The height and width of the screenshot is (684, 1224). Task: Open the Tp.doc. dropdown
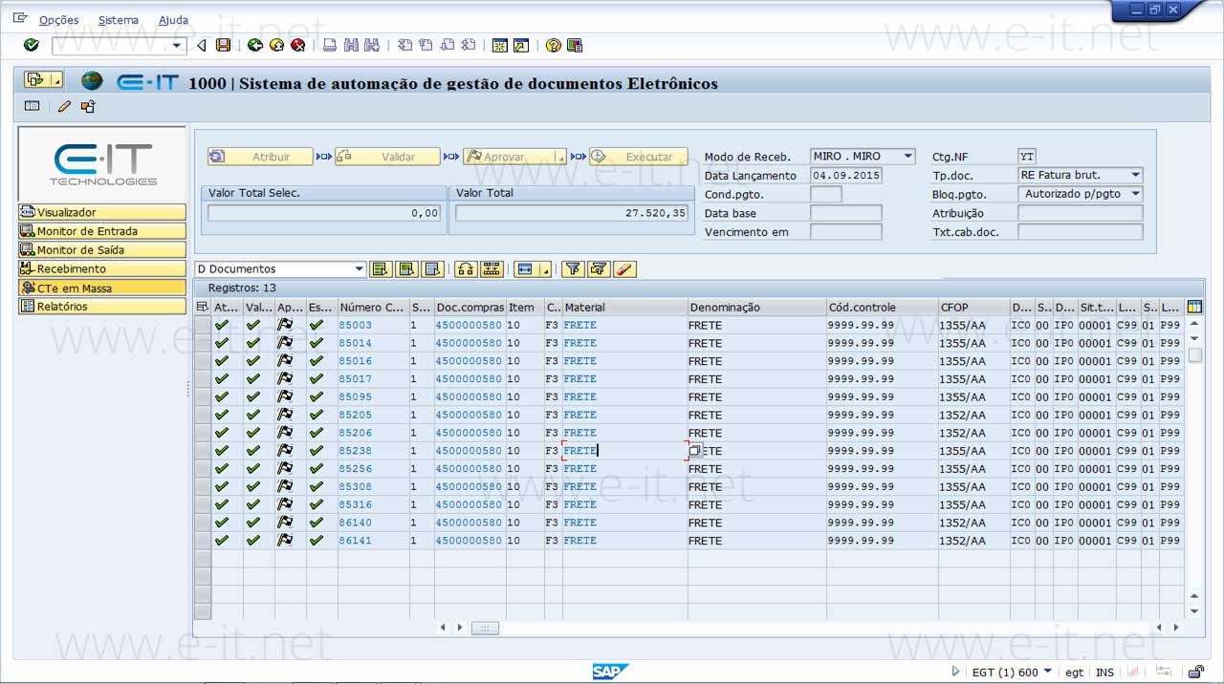(x=1135, y=175)
